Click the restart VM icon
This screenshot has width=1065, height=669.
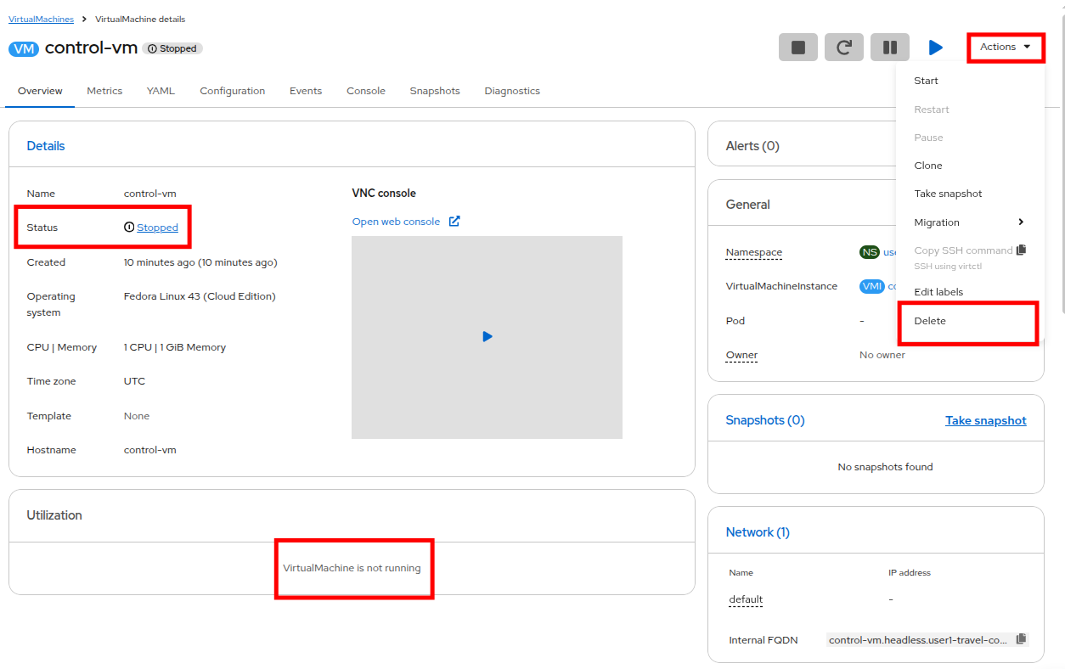[x=842, y=47]
